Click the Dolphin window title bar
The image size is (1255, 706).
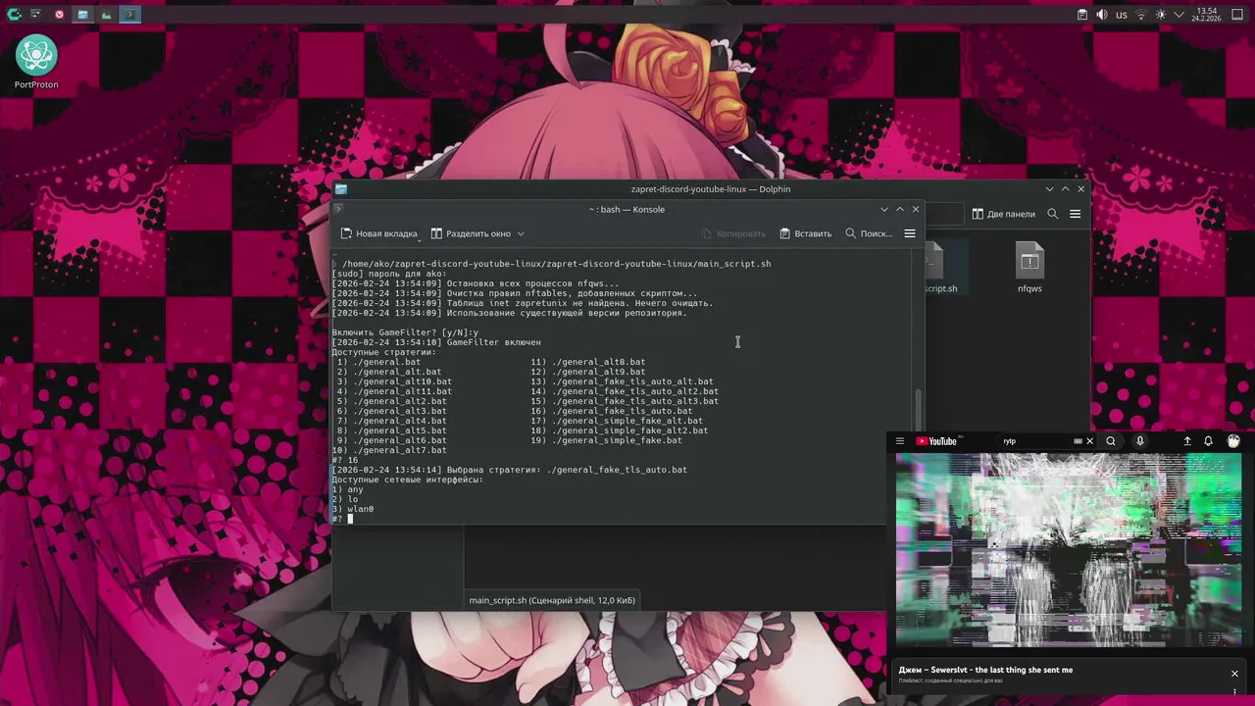click(x=711, y=189)
